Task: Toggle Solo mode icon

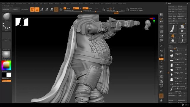Action: click(161, 100)
